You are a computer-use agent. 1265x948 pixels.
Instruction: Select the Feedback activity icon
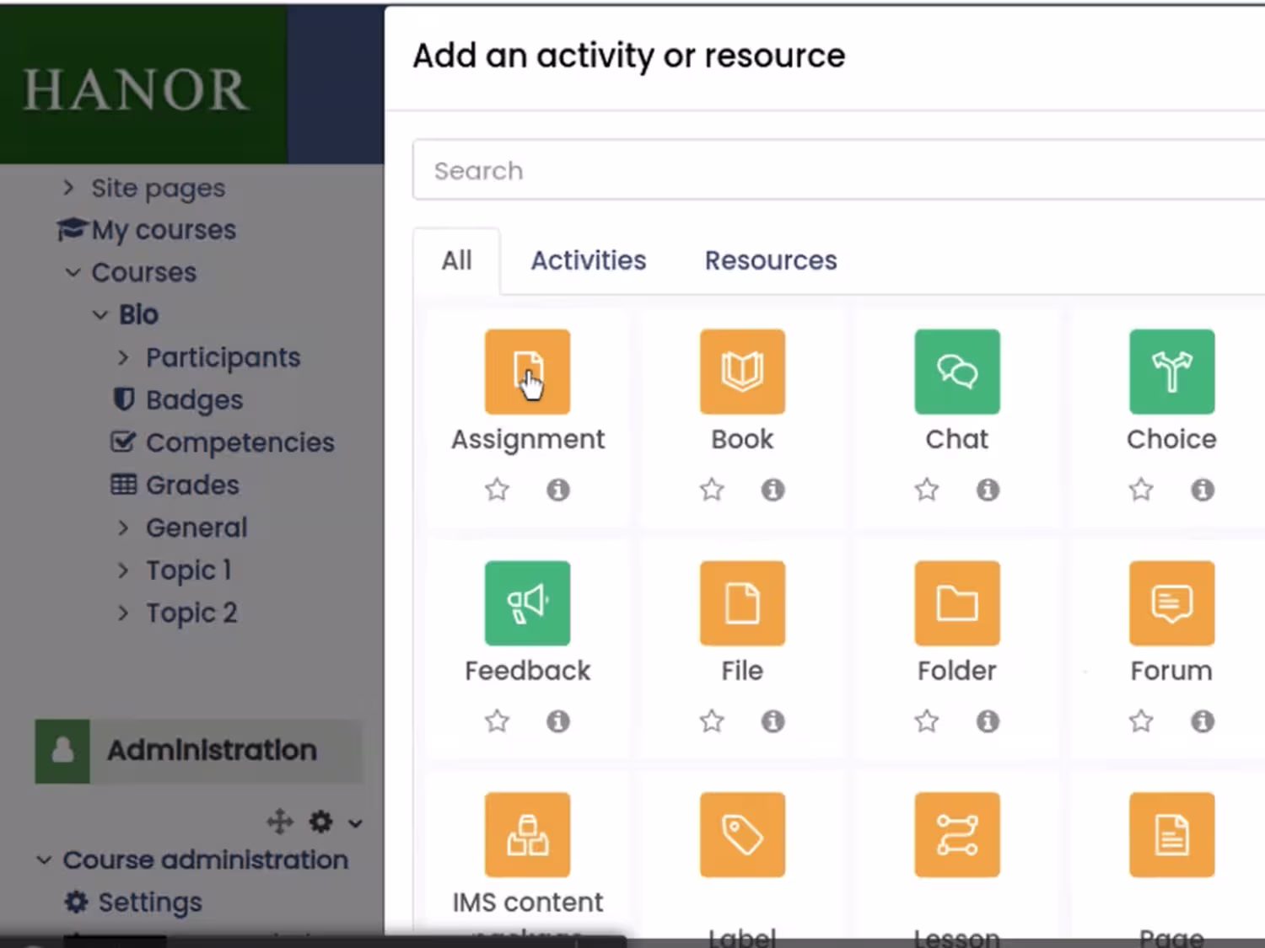coord(527,603)
